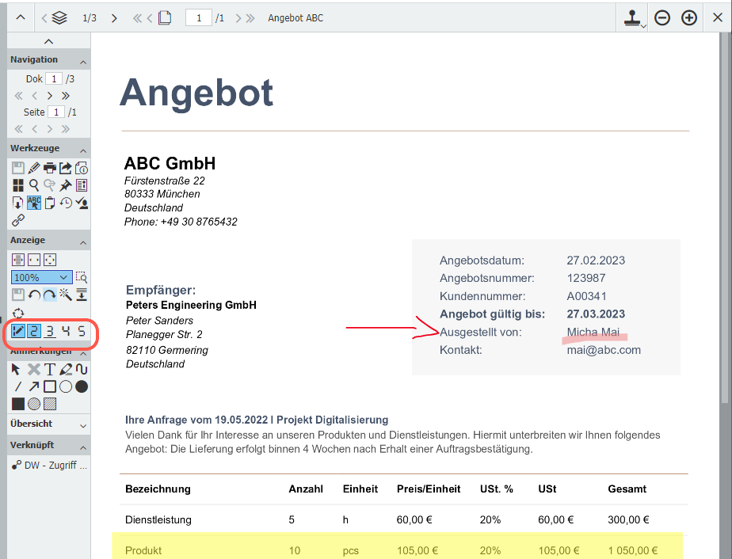The height and width of the screenshot is (559, 732).
Task: Expand the Übersicht panel
Action: 82,424
